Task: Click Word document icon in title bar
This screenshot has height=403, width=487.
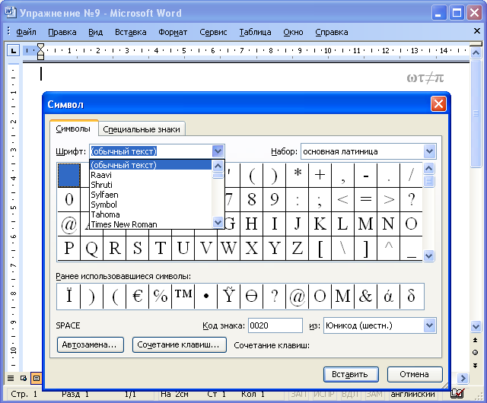Action: tap(10, 12)
